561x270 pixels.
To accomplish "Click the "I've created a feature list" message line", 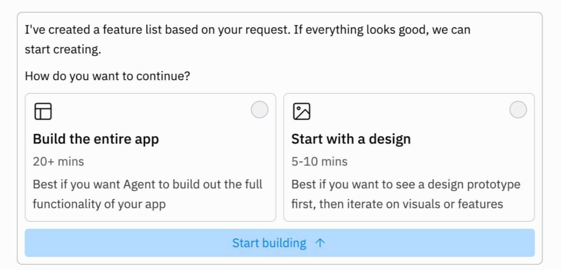I will (x=247, y=30).
